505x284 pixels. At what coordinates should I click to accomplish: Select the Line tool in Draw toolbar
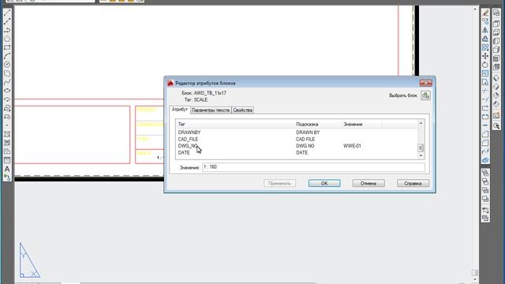[7, 13]
